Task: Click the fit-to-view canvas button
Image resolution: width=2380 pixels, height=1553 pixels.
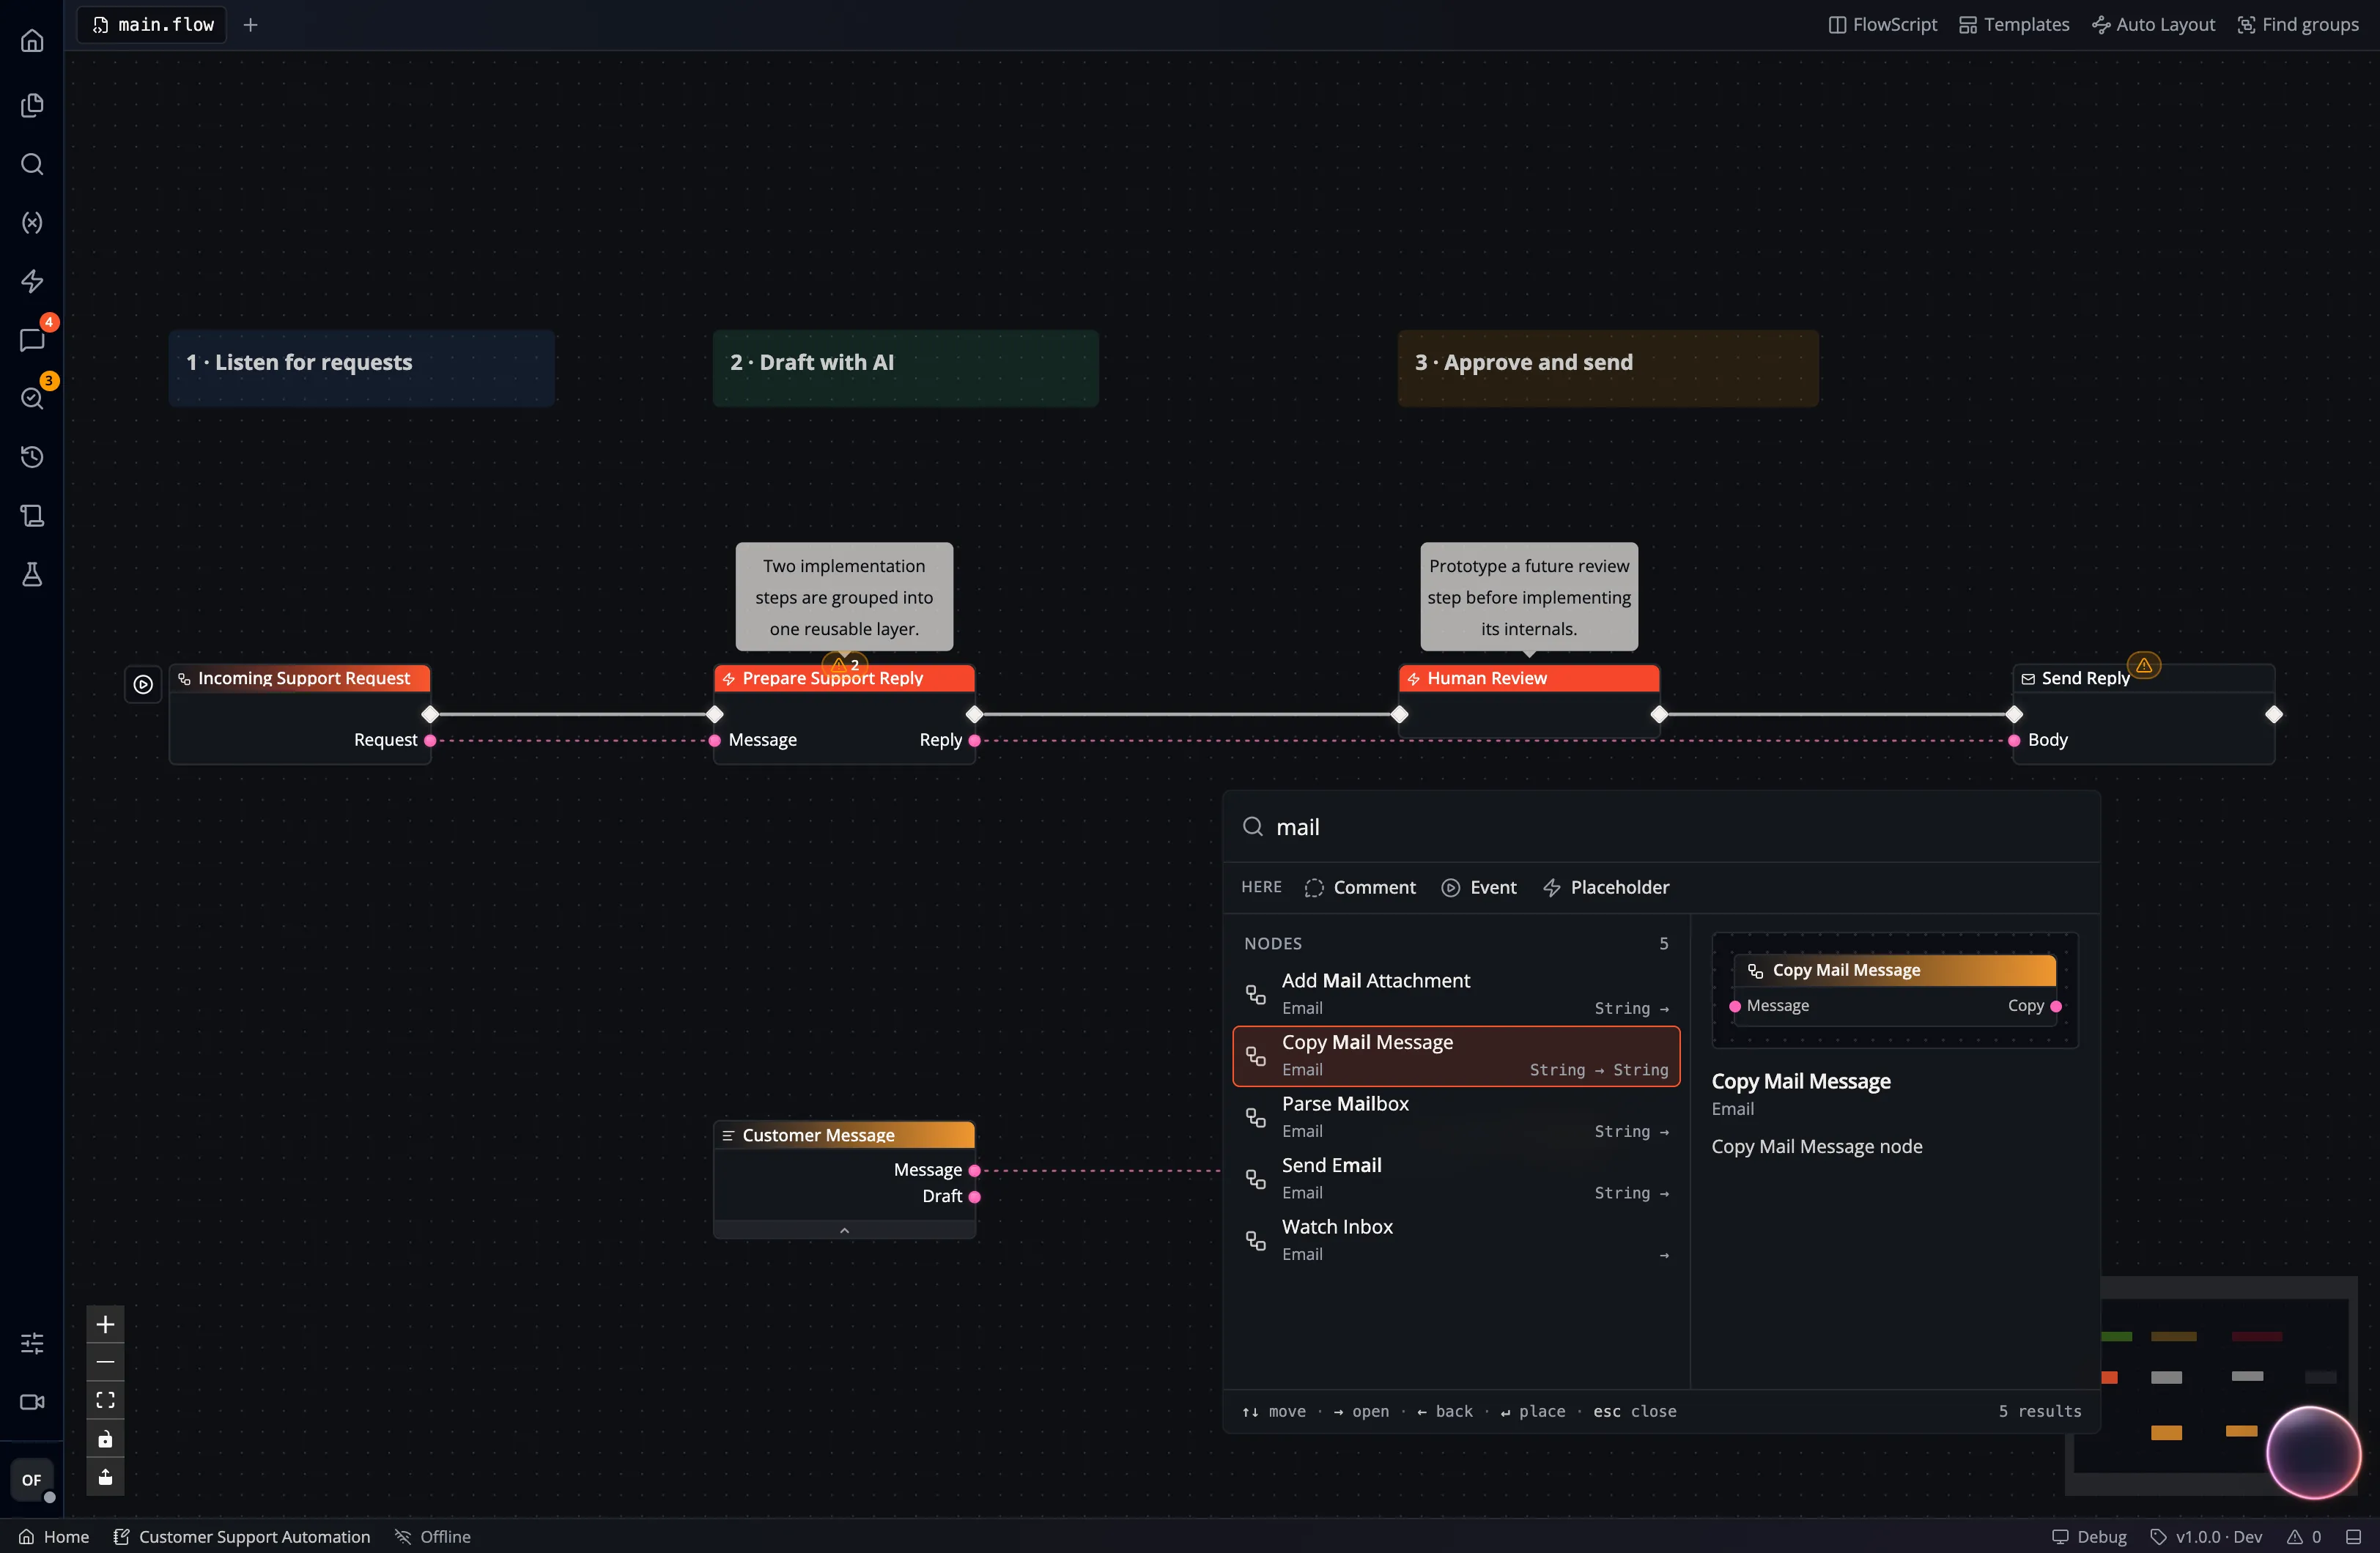Action: 105,1400
